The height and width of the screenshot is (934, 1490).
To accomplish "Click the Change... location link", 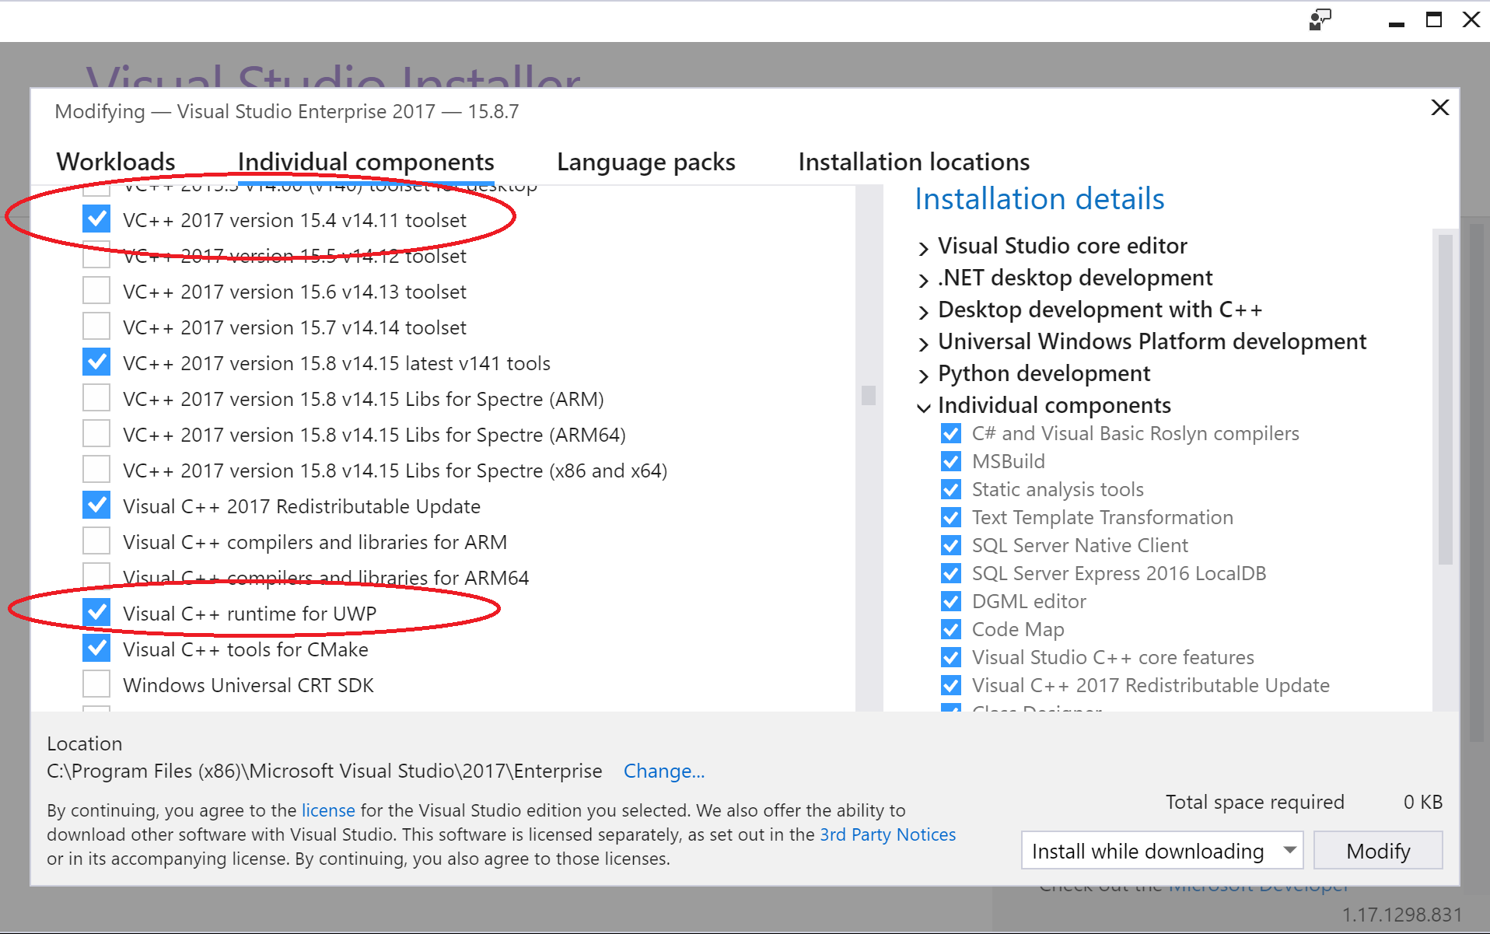I will click(x=664, y=771).
